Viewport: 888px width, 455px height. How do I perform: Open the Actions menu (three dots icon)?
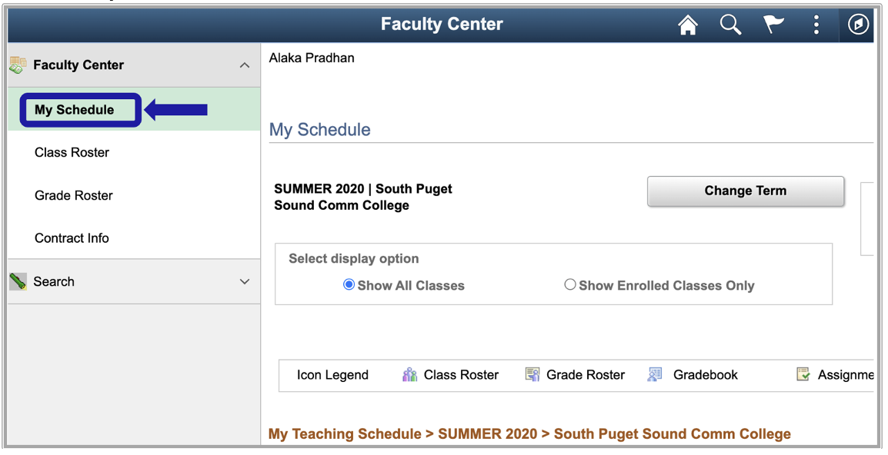(816, 24)
